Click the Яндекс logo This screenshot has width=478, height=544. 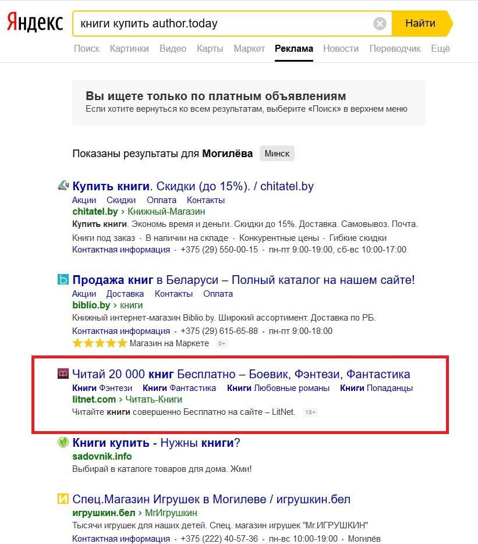click(35, 23)
